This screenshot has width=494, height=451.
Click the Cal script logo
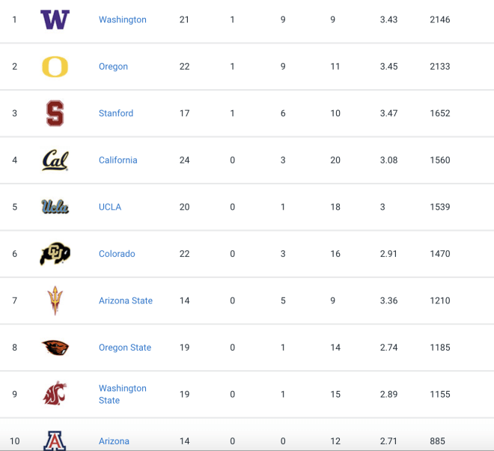pos(55,160)
